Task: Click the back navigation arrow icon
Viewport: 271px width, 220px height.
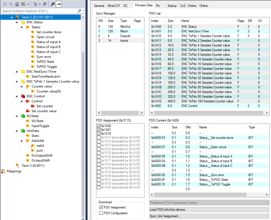Action: click(x=5, y=4)
